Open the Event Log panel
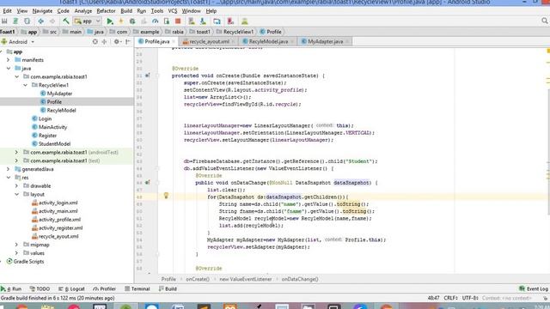This screenshot has width=550, height=309. (533, 289)
